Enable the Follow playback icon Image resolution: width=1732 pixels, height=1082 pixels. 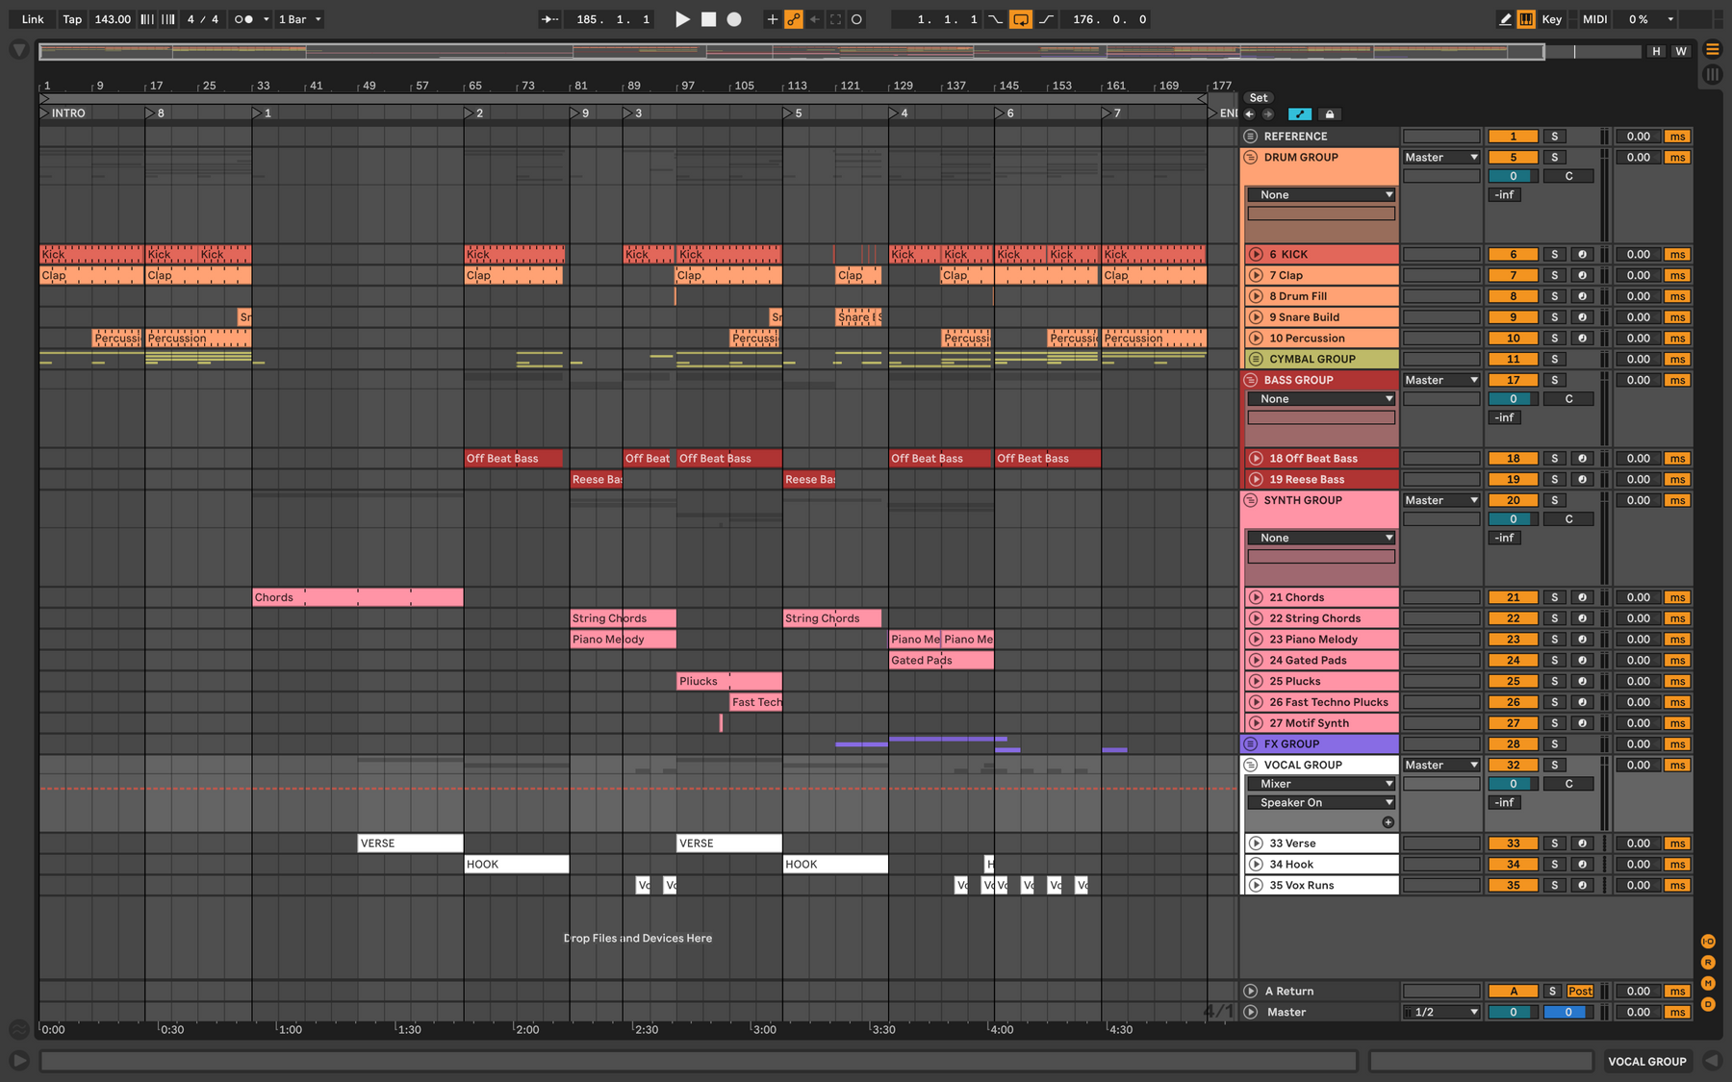tap(549, 19)
